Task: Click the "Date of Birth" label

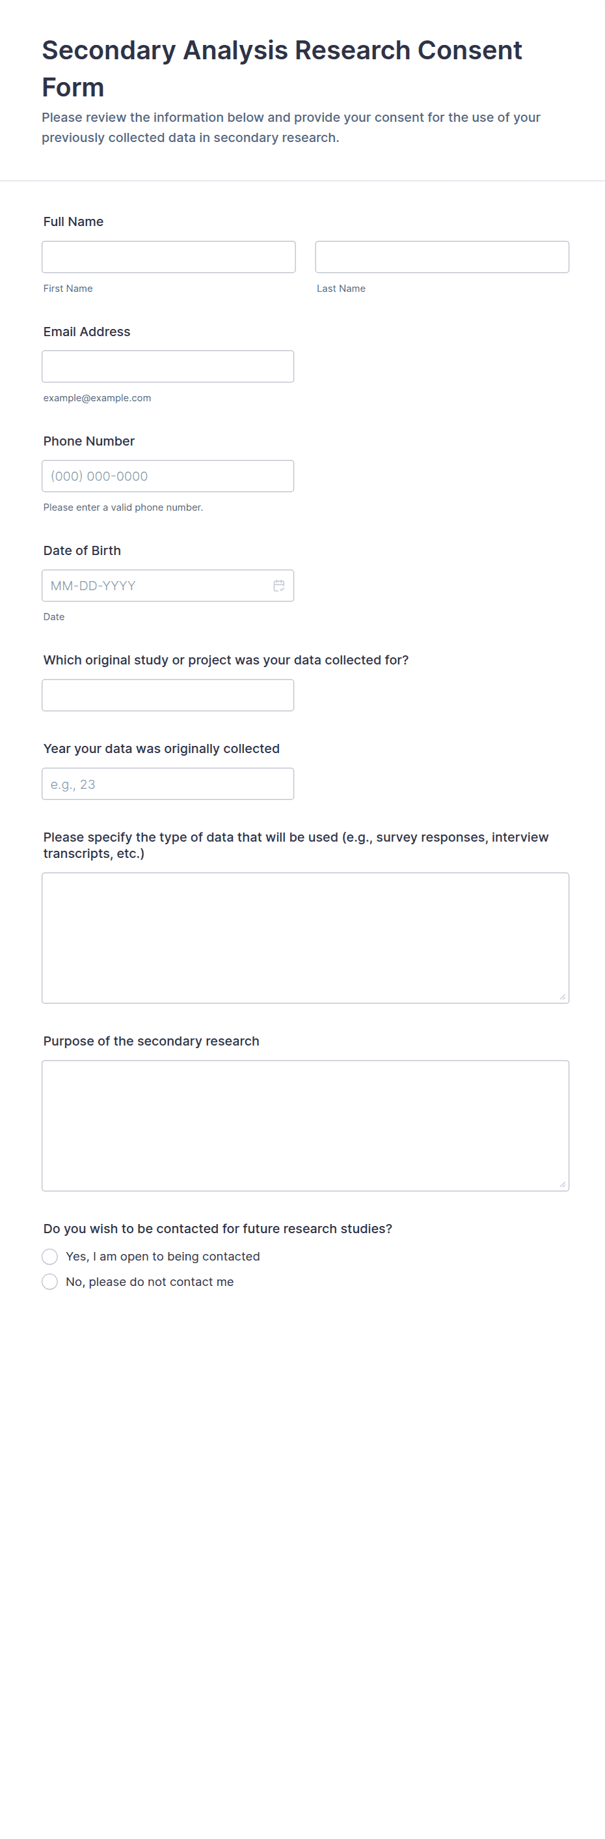Action: point(82,551)
